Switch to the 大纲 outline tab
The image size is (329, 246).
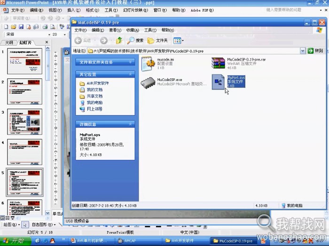point(9,43)
